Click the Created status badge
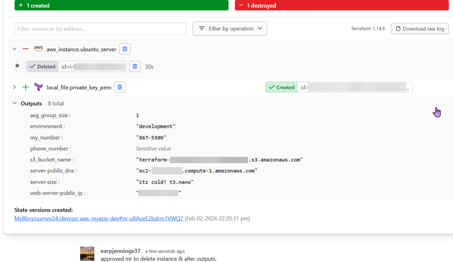The image size is (453, 262). click(x=281, y=87)
